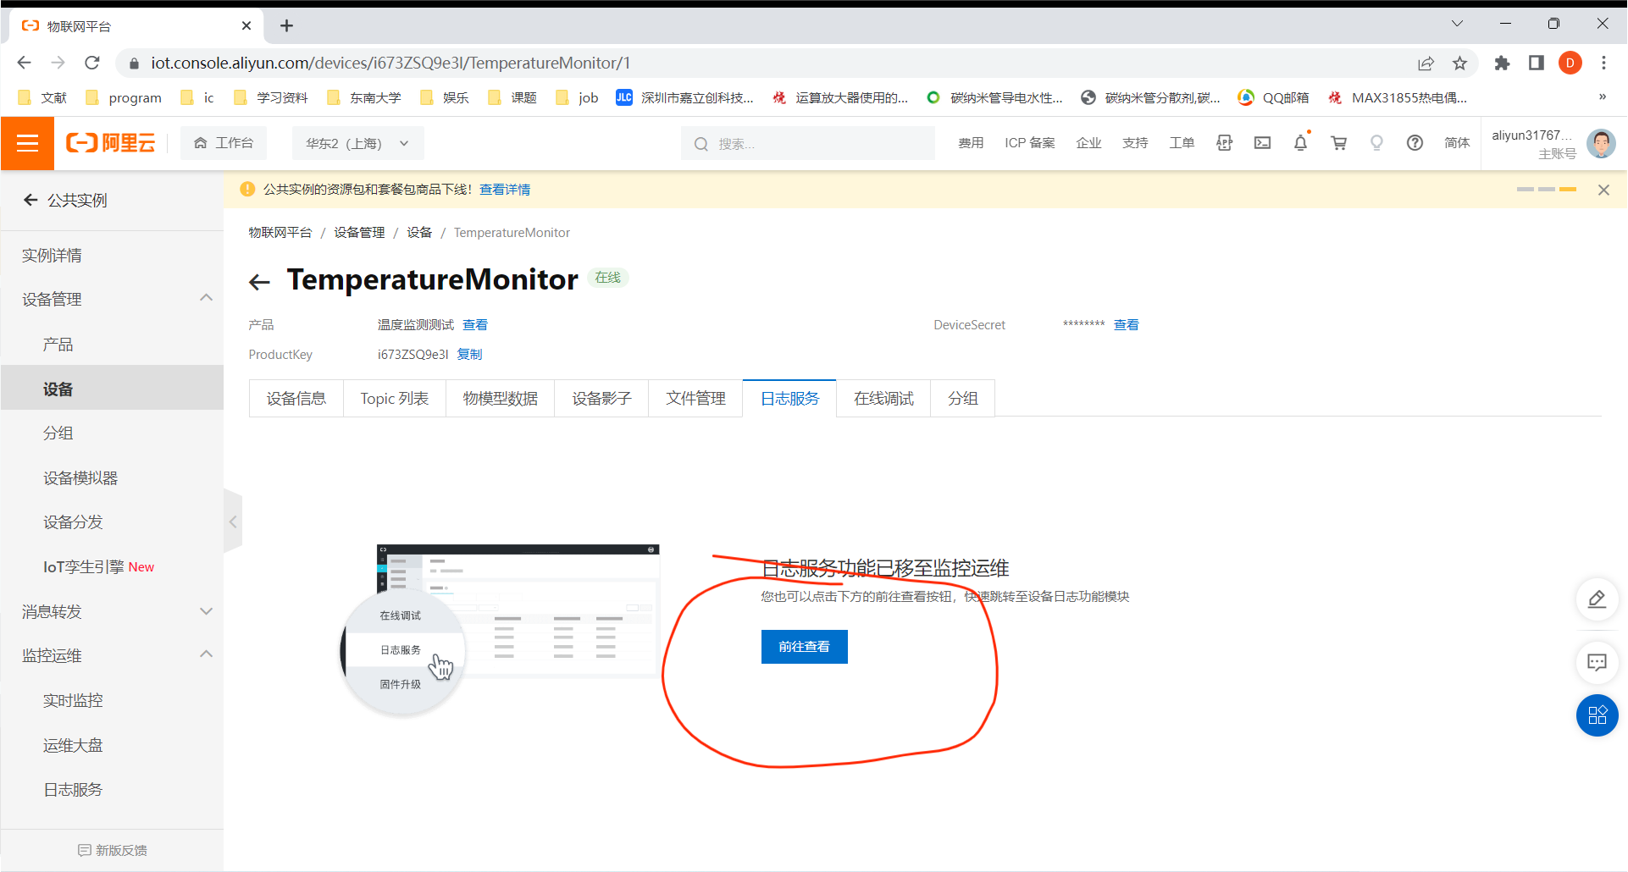1628x872 pixels.
Task: Open the 华东2 (上海) region dropdown
Action: [357, 143]
